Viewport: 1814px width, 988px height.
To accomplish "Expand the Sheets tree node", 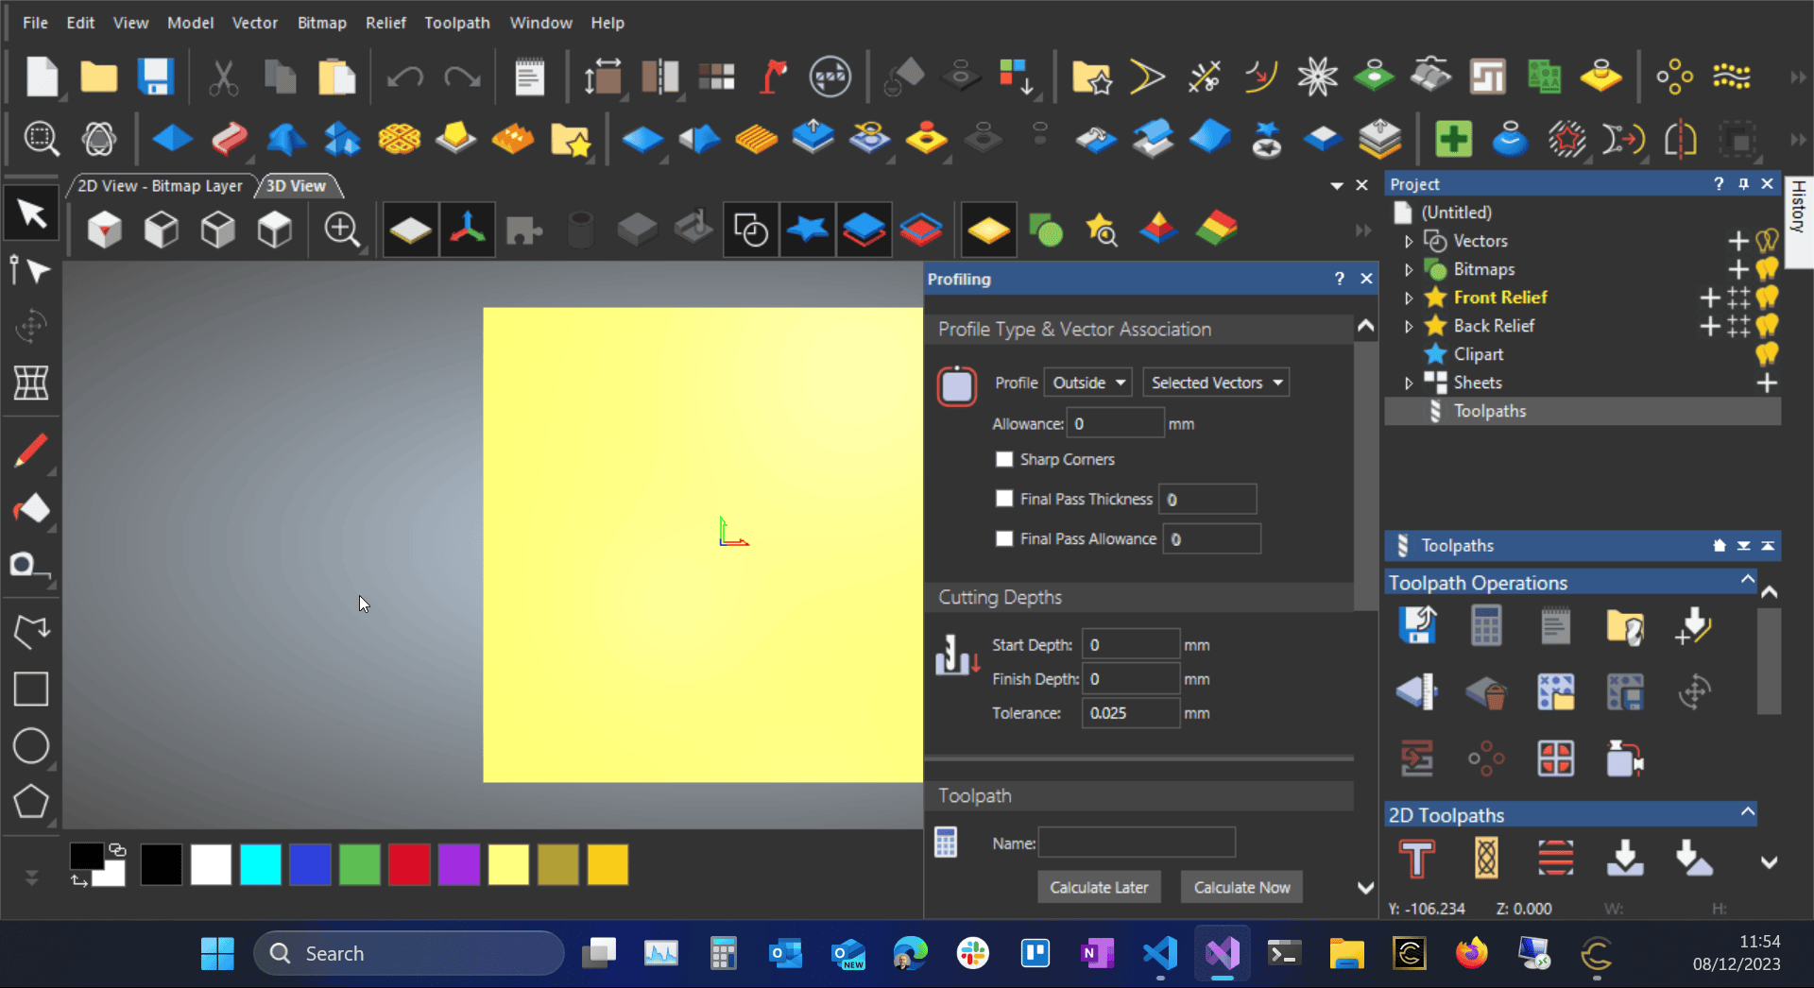I will [x=1409, y=383].
